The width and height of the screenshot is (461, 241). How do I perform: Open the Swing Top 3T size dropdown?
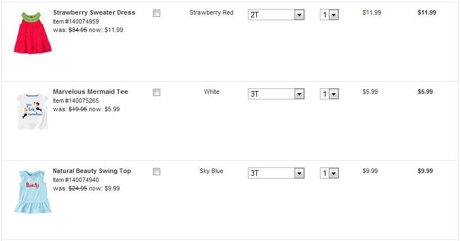[275, 173]
